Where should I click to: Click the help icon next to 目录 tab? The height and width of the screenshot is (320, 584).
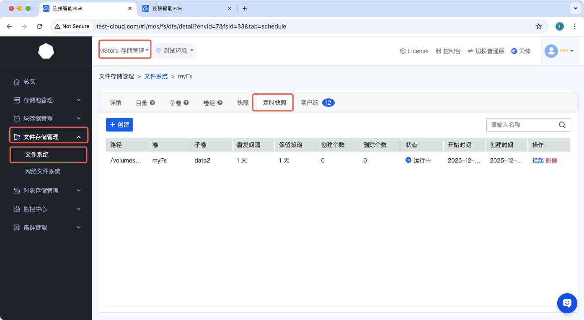[x=152, y=103]
